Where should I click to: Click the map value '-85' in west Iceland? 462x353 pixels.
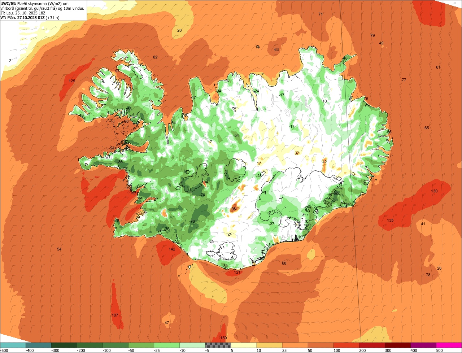(120, 162)
